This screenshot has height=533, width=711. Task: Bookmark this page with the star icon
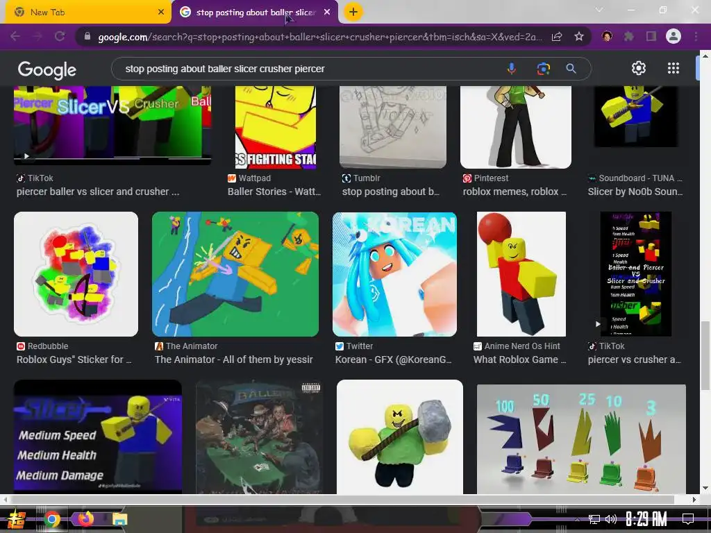pos(579,37)
